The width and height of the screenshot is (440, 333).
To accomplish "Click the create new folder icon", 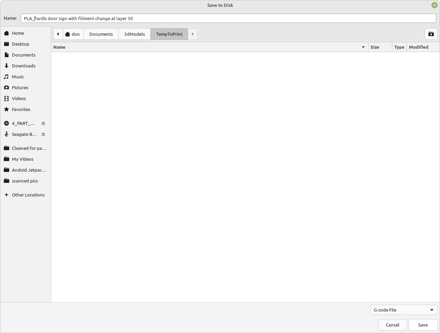I will [x=431, y=34].
